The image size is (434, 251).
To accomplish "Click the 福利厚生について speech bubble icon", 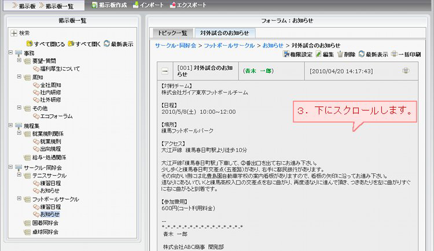I will (36, 69).
